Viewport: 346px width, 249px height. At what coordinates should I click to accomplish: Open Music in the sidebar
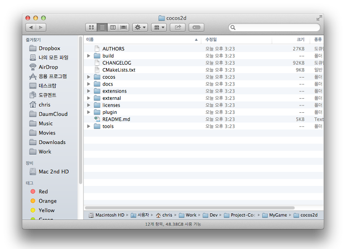click(x=41, y=123)
